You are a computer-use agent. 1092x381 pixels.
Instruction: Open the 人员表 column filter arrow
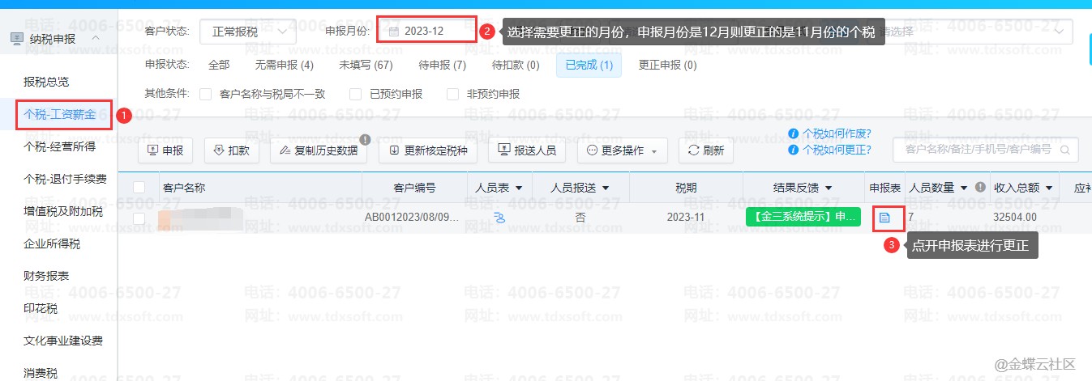(519, 188)
